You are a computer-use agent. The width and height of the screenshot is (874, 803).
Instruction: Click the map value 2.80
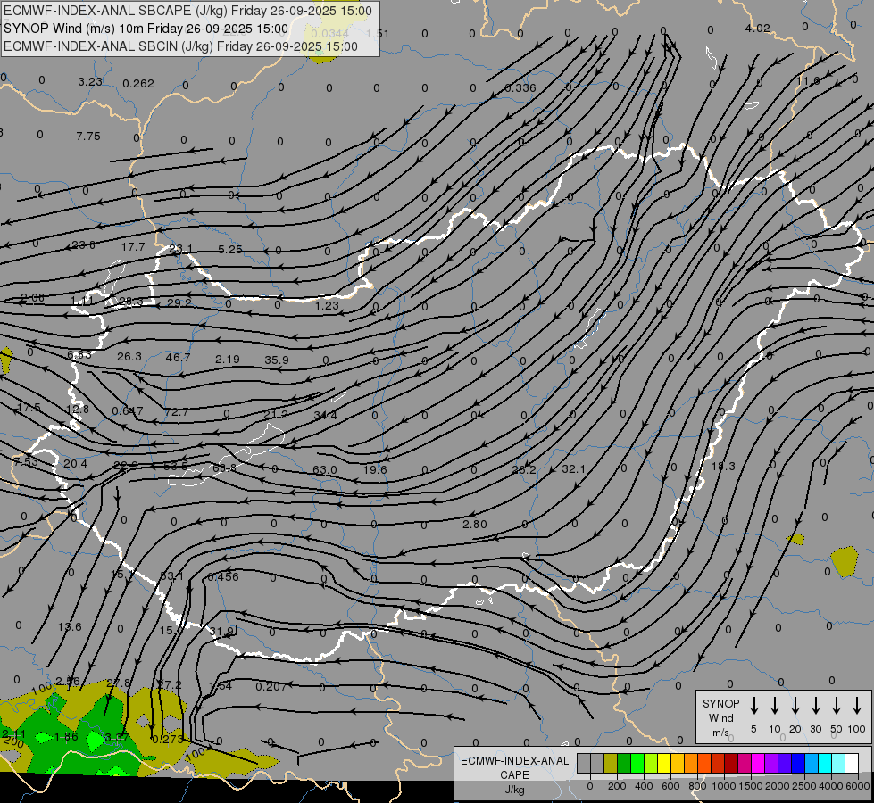click(x=475, y=524)
